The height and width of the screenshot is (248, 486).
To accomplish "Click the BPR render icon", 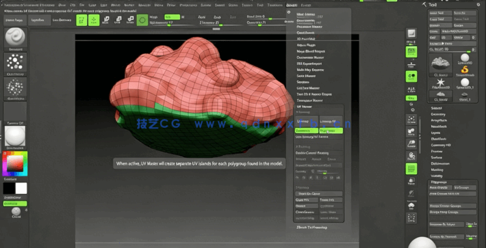I will [411, 33].
